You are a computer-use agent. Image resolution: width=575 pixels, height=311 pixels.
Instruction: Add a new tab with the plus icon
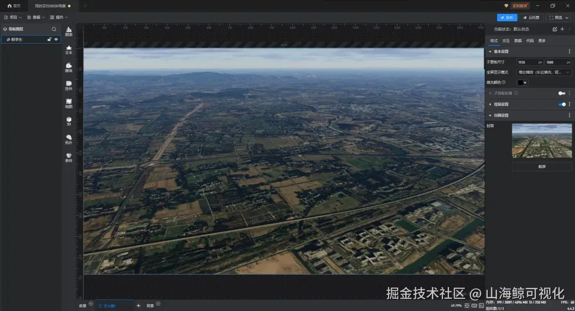click(x=85, y=6)
